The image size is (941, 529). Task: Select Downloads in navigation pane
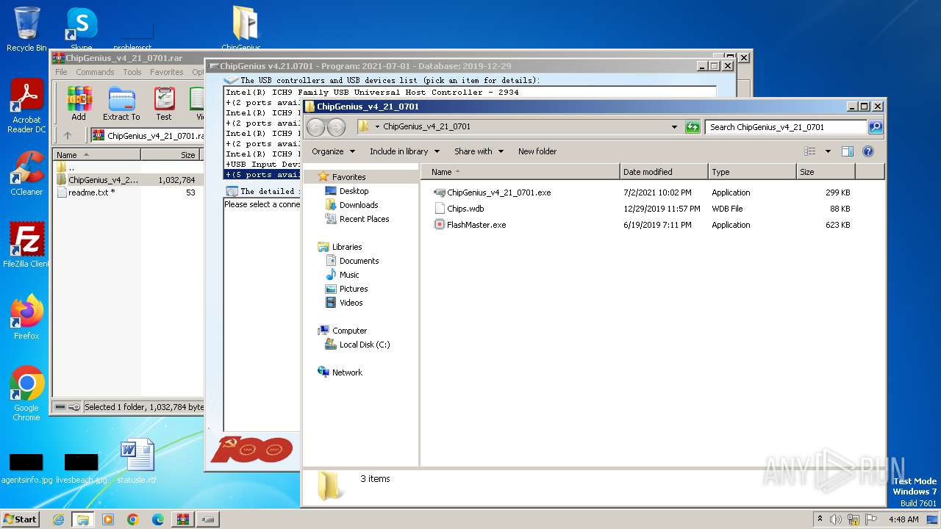coord(351,205)
